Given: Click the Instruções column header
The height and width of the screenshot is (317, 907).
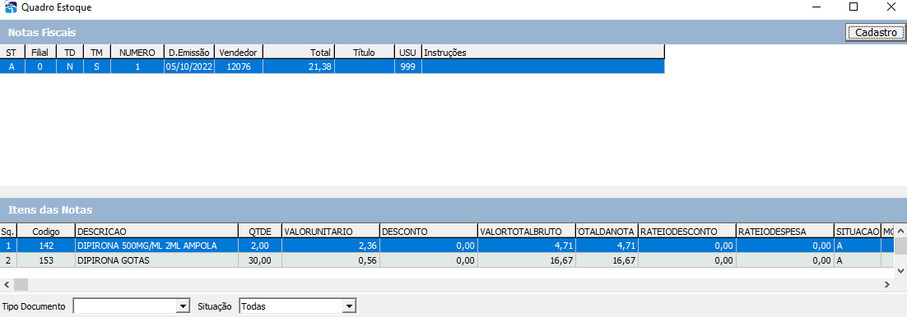Looking at the screenshot, I should tap(543, 53).
